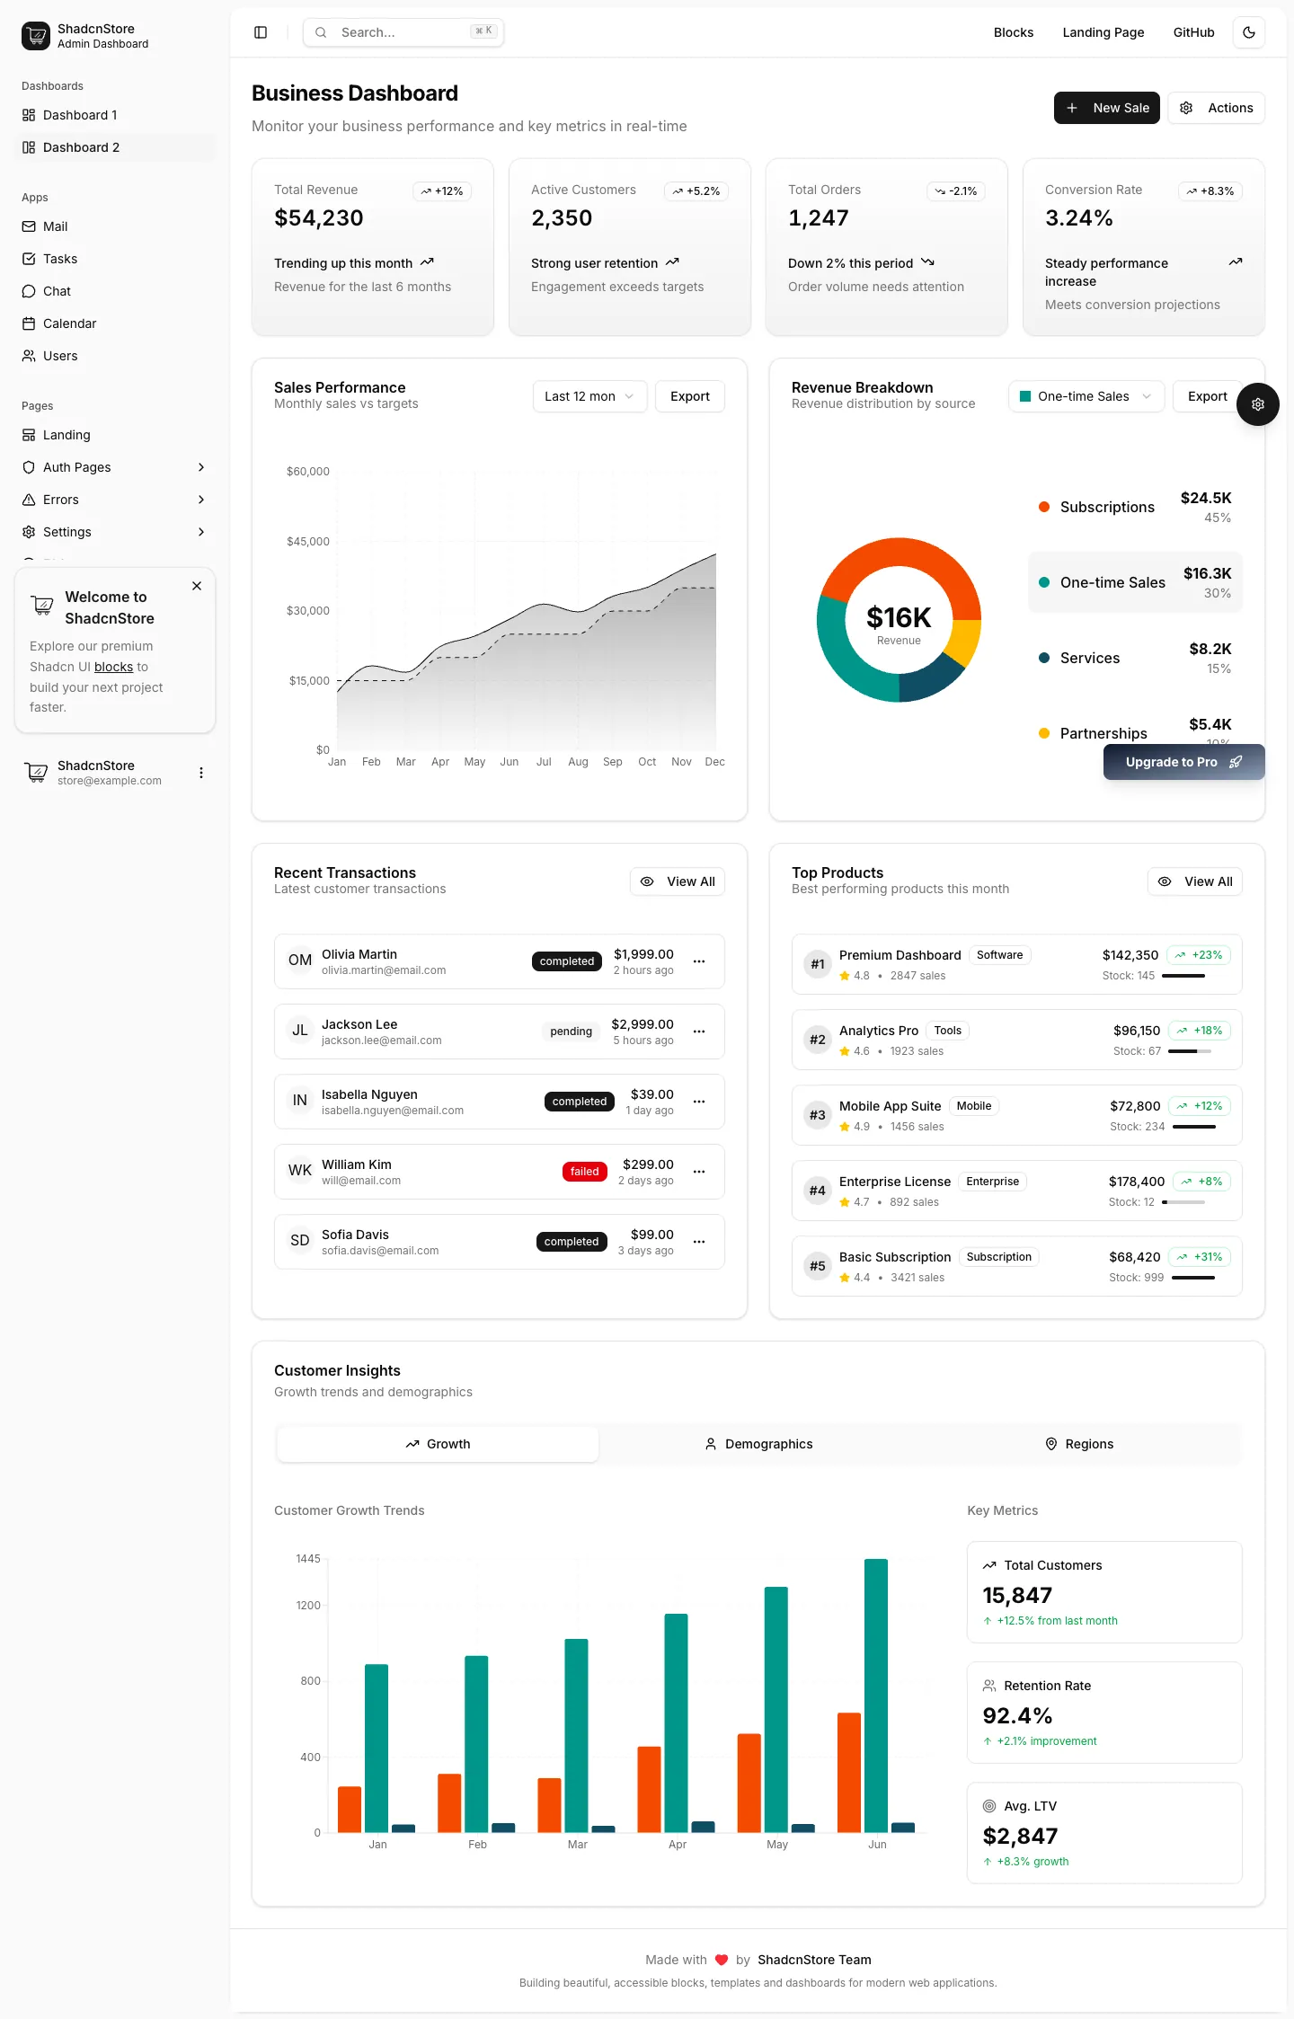This screenshot has height=2019, width=1294.
Task: Expand the Errors submenu
Action: pyautogui.click(x=115, y=500)
